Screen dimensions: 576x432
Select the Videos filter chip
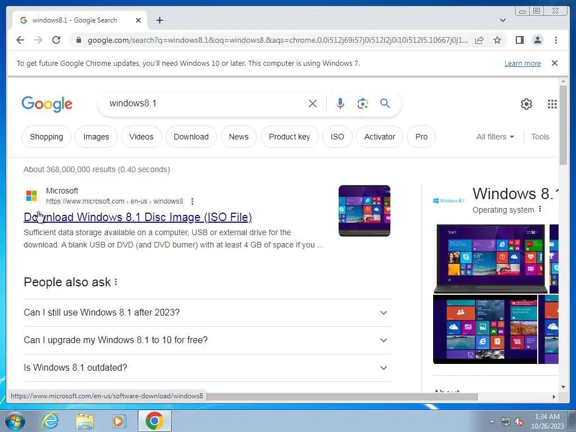(141, 137)
